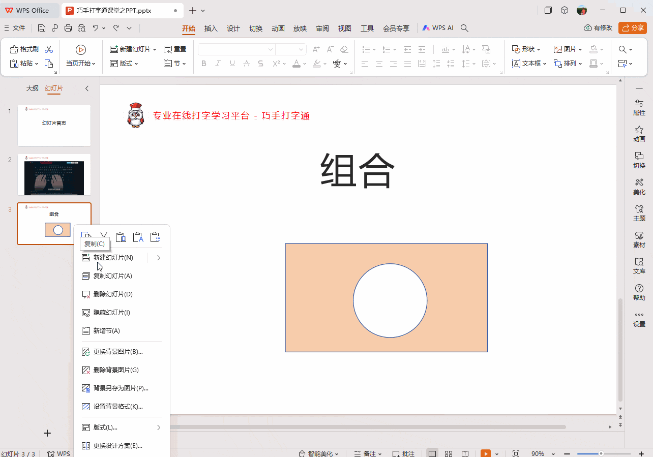653x457 pixels.
Task: Collapse the slide thumbnail panel with the chevron
Action: coord(86,88)
